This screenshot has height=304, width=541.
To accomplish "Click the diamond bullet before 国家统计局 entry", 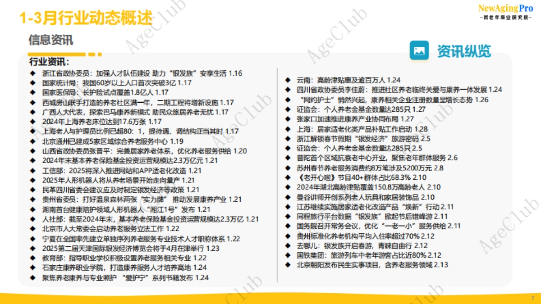I will coord(33,82).
